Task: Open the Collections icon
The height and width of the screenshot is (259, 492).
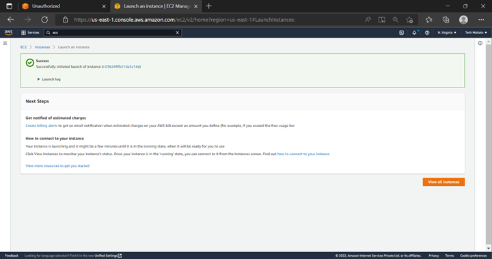Action: coord(446,20)
